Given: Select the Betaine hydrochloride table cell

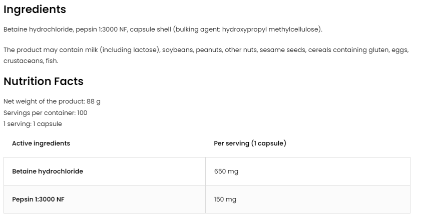Looking at the screenshot, I should pyautogui.click(x=48, y=171).
